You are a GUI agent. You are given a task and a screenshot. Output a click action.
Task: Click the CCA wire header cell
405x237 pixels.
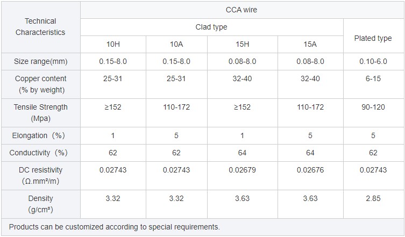tap(242, 10)
